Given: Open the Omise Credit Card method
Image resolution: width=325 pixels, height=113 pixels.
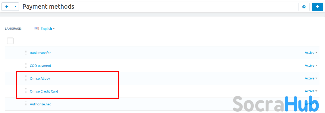Looking at the screenshot, I should (x=44, y=91).
